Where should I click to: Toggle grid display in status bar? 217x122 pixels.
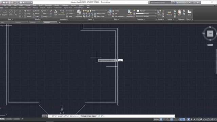(161, 119)
